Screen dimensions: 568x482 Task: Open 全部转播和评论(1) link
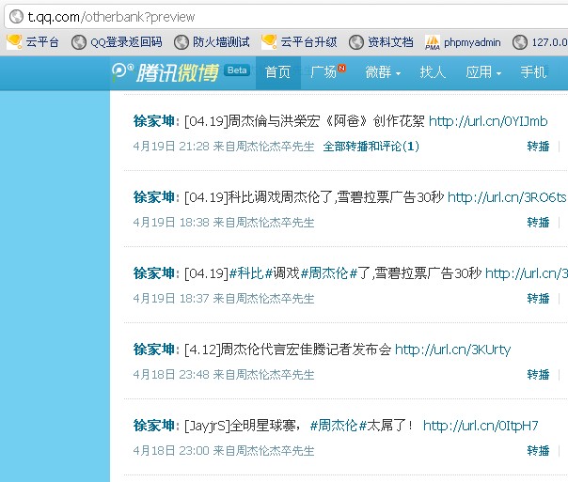pos(371,147)
